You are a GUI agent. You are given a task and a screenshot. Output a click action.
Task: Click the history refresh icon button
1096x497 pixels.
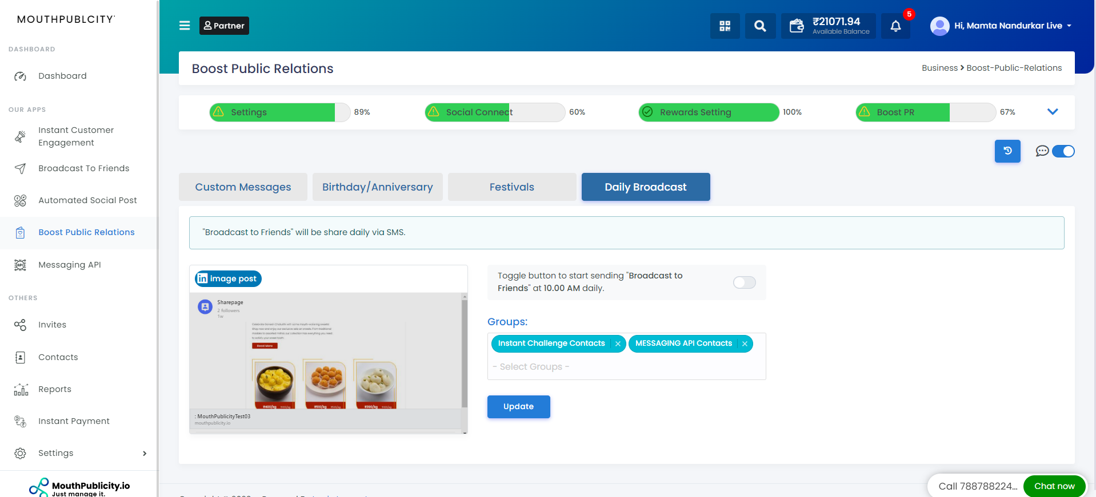click(x=1007, y=151)
